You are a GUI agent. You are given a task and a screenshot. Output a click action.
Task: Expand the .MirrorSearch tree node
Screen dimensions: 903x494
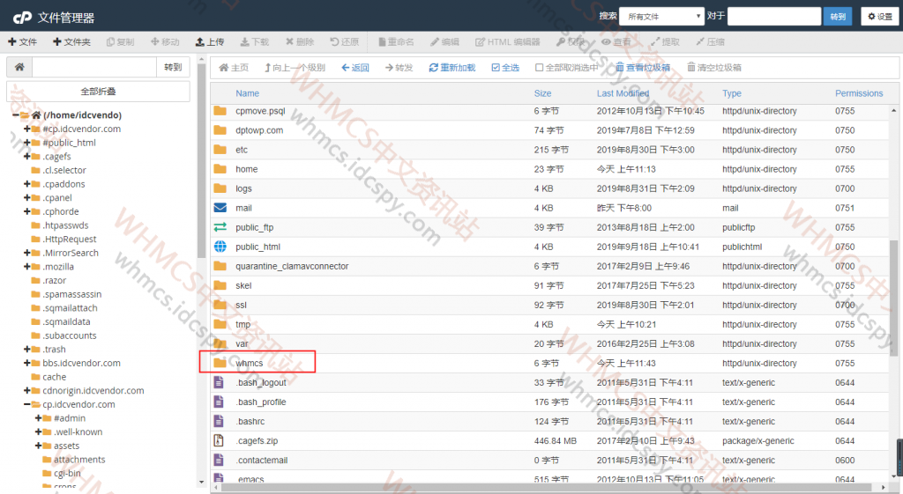tap(26, 253)
